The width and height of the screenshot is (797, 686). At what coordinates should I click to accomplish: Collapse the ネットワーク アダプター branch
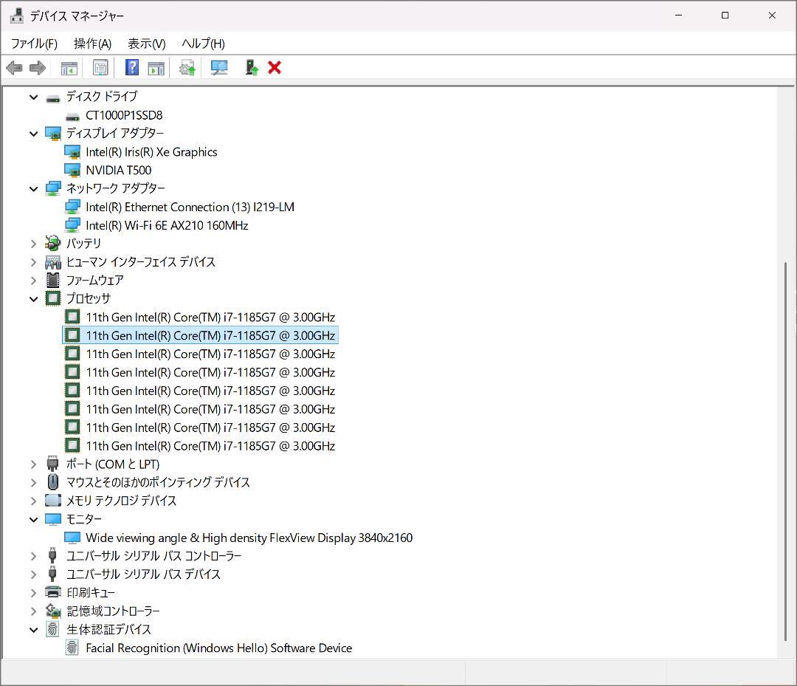coord(33,188)
